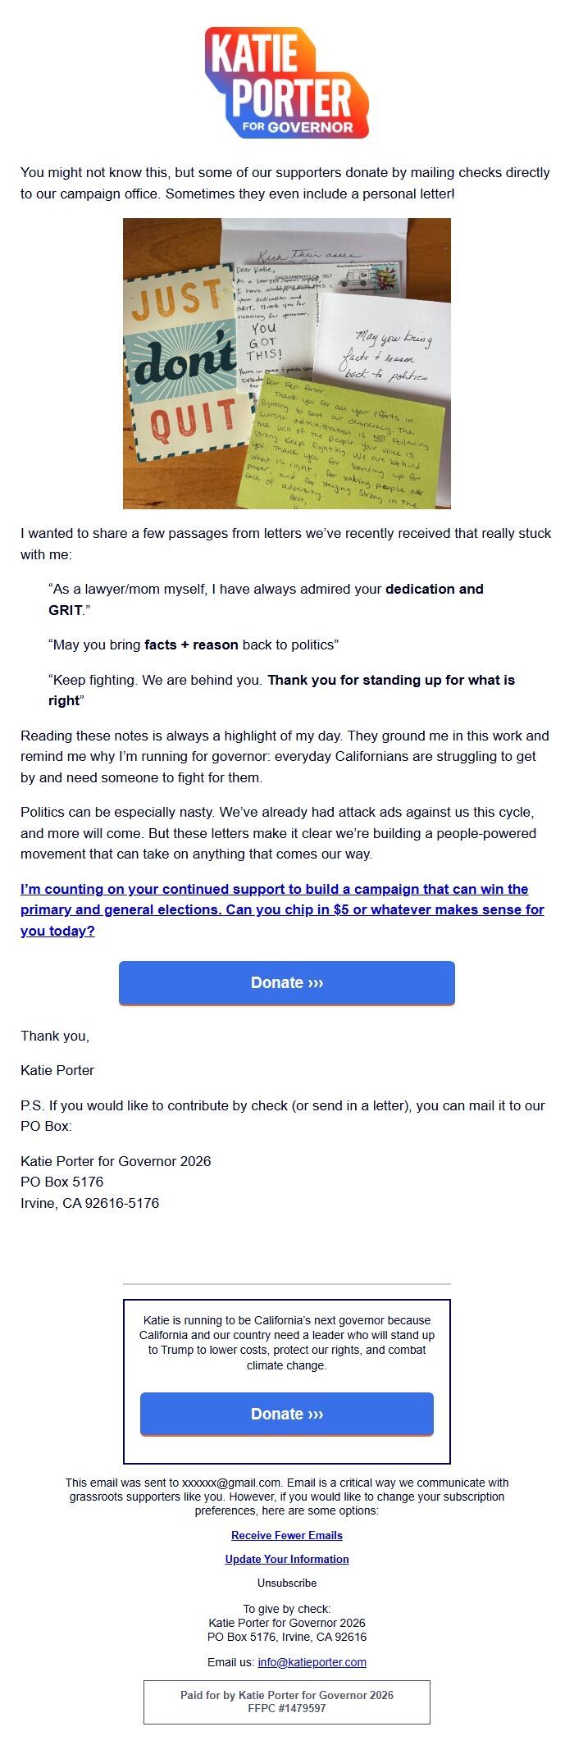The height and width of the screenshot is (1745, 574).
Task: Click Katie Porter's signature line
Action: tap(57, 1070)
